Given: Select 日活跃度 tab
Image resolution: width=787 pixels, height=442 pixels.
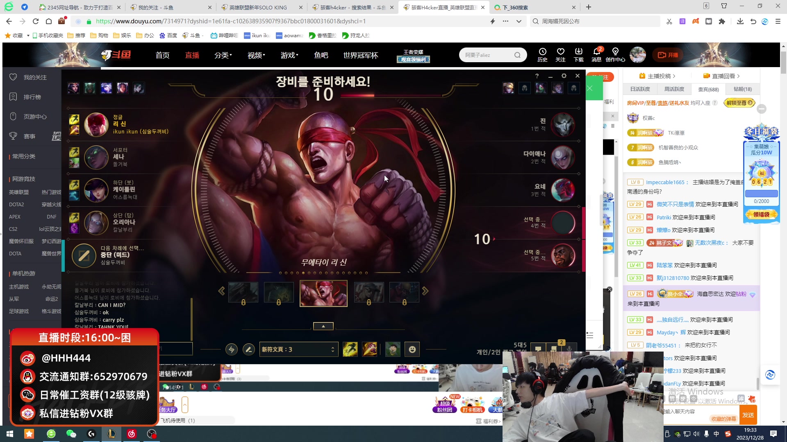Looking at the screenshot, I should (x=640, y=89).
